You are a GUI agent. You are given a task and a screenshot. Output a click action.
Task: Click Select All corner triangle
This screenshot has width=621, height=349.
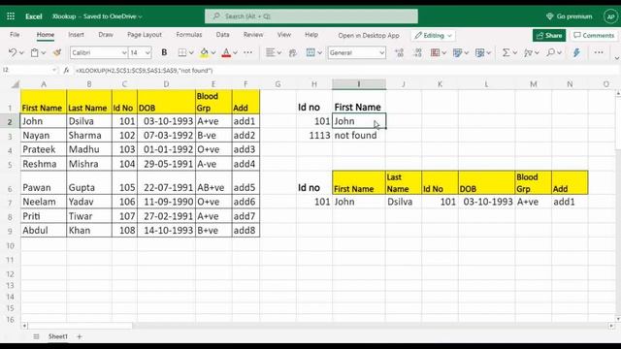pos(16,84)
